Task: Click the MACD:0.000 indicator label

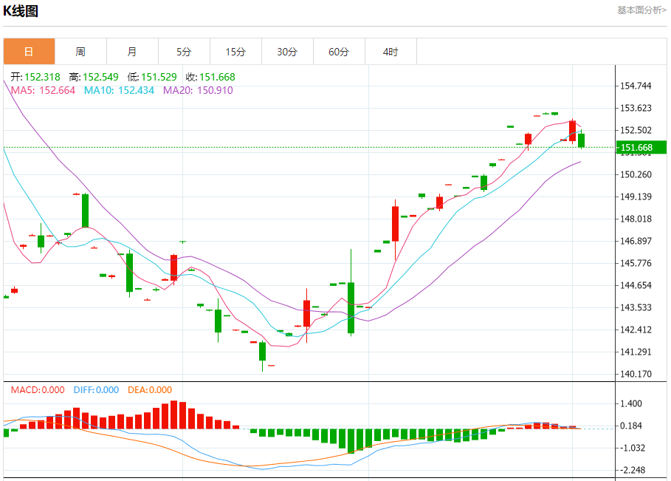Action: pyautogui.click(x=38, y=390)
